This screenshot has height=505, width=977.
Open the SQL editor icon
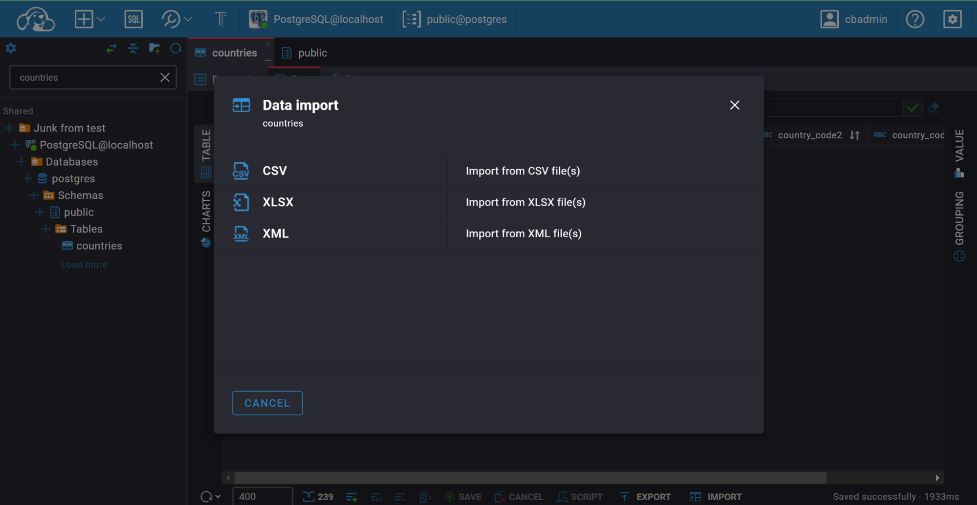coord(133,20)
